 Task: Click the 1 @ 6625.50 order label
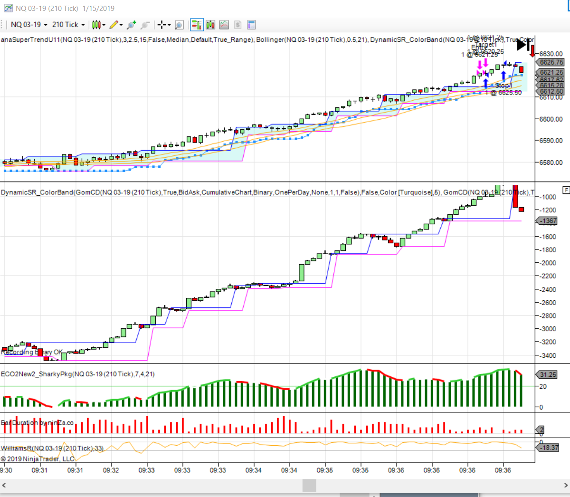(503, 93)
